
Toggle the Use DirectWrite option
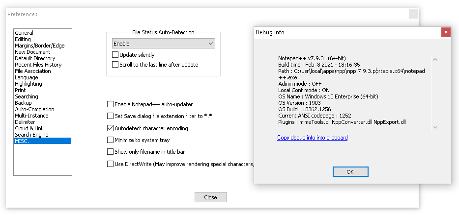pos(110,164)
